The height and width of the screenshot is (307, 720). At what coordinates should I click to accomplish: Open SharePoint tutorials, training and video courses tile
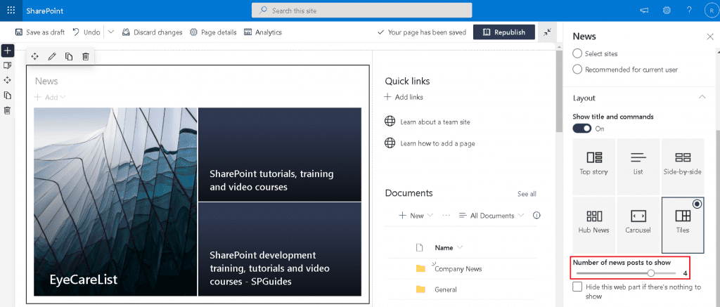(x=280, y=155)
